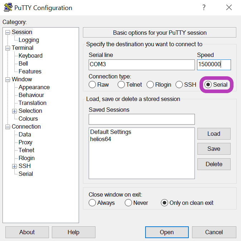Open the Logging category
This screenshot has height=241, width=241.
29,40
